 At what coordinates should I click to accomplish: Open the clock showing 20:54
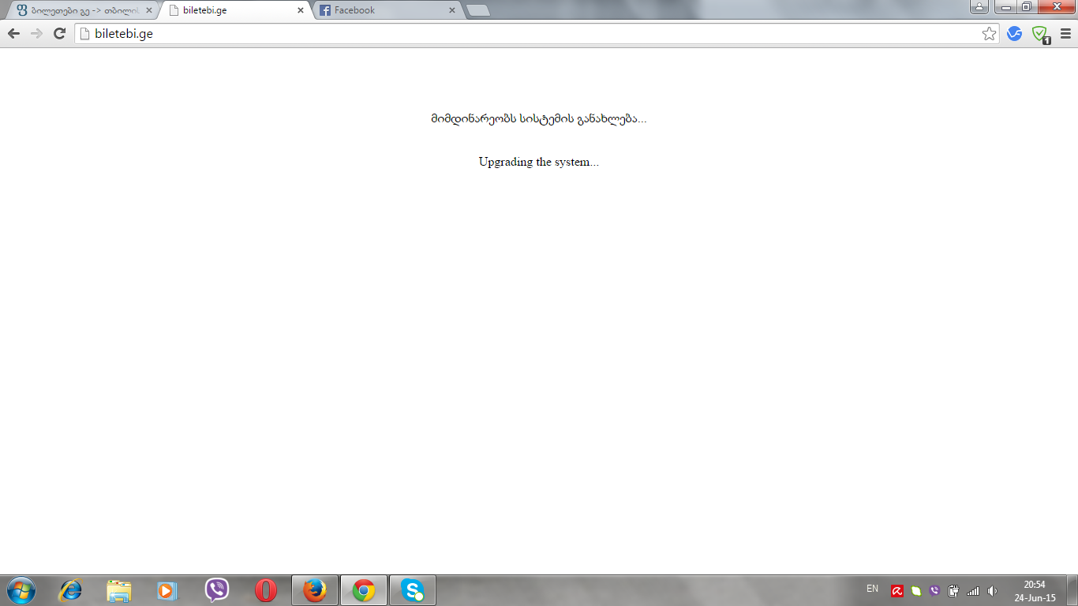pyautogui.click(x=1035, y=591)
